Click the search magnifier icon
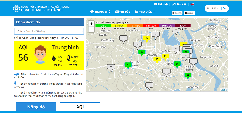 (x=224, y=8)
